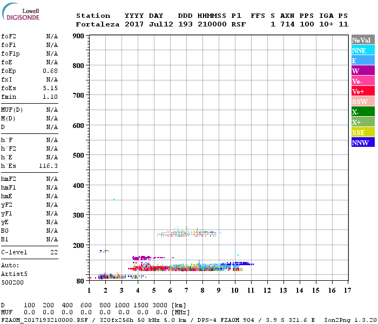Click the foEs value 5.15
The image size is (378, 324).
coord(50,88)
